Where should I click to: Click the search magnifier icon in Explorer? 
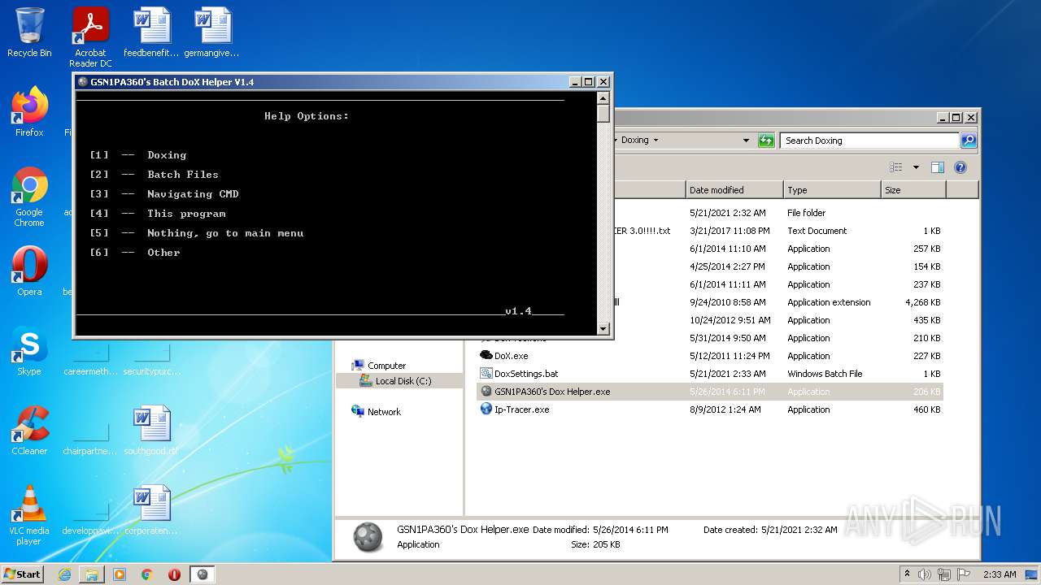(968, 141)
